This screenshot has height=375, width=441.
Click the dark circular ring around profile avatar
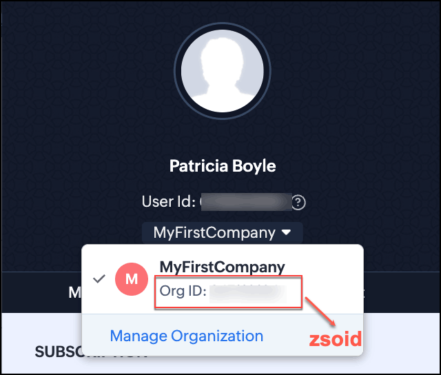tap(222, 26)
